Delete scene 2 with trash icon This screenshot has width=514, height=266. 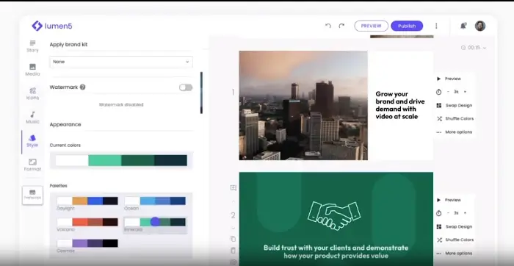pyautogui.click(x=233, y=251)
